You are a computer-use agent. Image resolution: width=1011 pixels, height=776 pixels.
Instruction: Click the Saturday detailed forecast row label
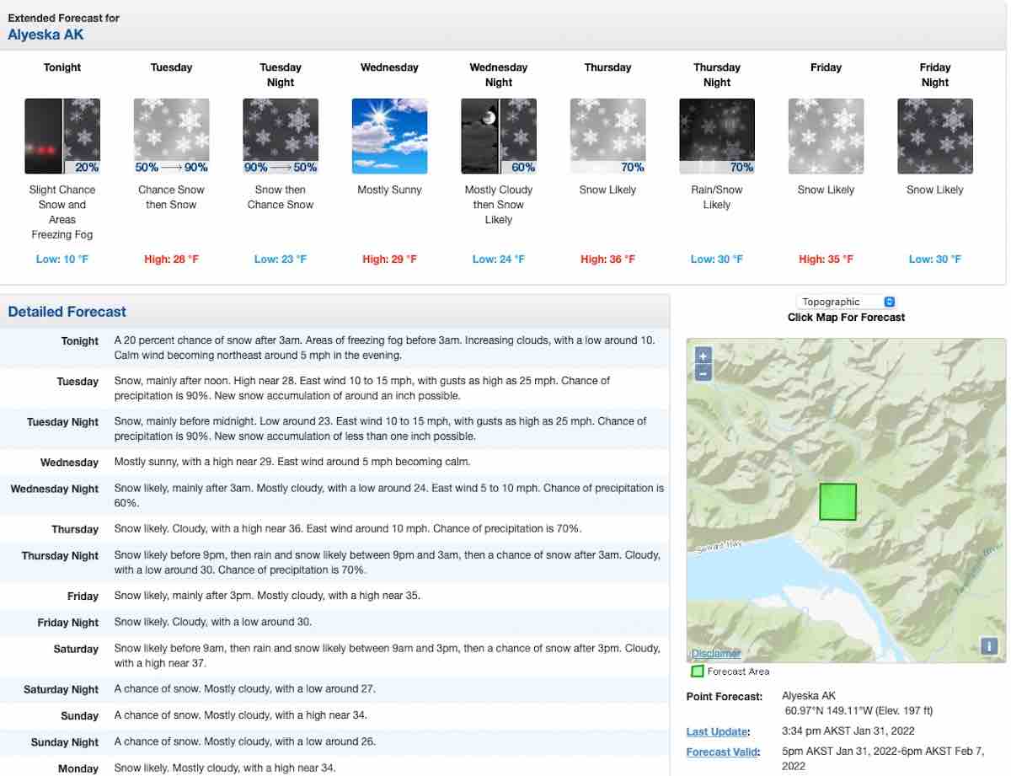(76, 650)
